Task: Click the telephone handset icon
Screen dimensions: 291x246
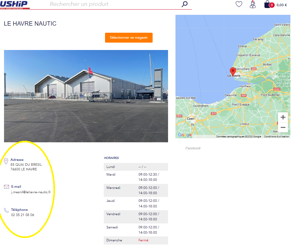Action: pos(6,210)
